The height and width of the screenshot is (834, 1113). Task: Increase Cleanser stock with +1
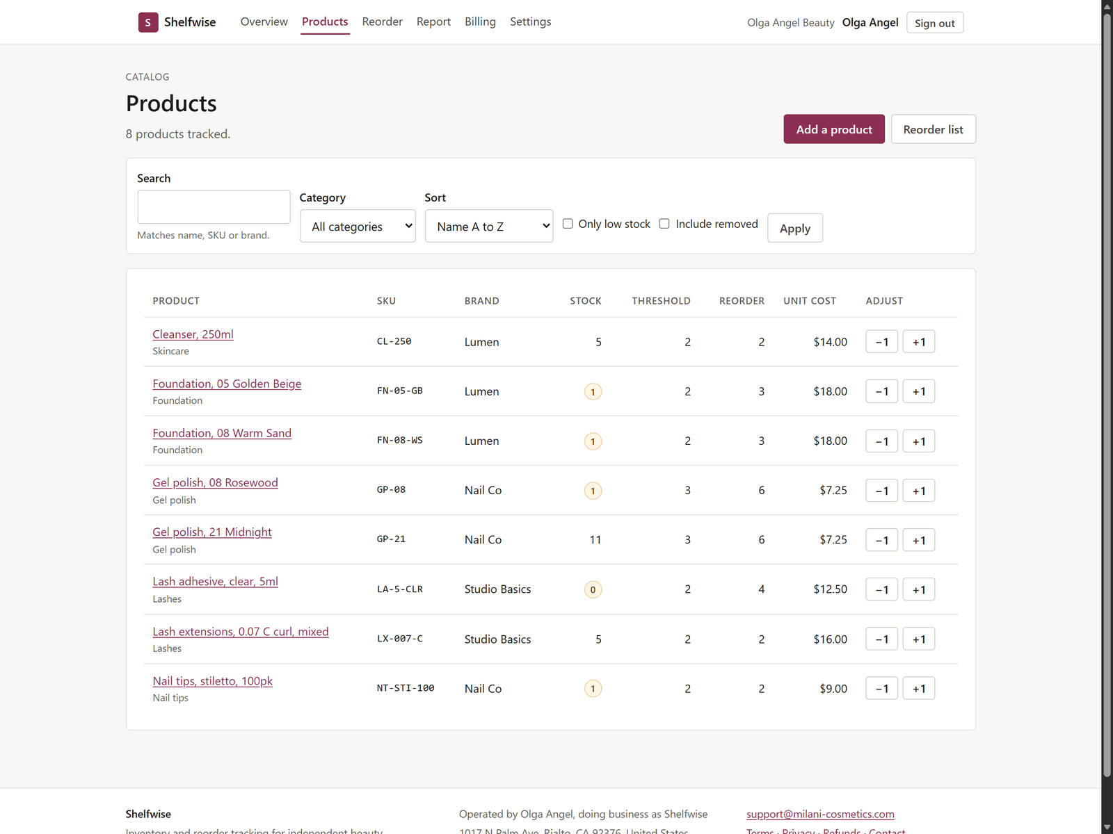pyautogui.click(x=919, y=342)
